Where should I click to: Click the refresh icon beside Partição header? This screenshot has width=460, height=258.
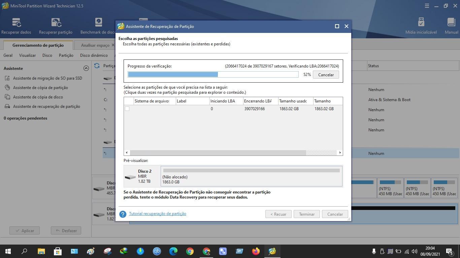pos(97,66)
